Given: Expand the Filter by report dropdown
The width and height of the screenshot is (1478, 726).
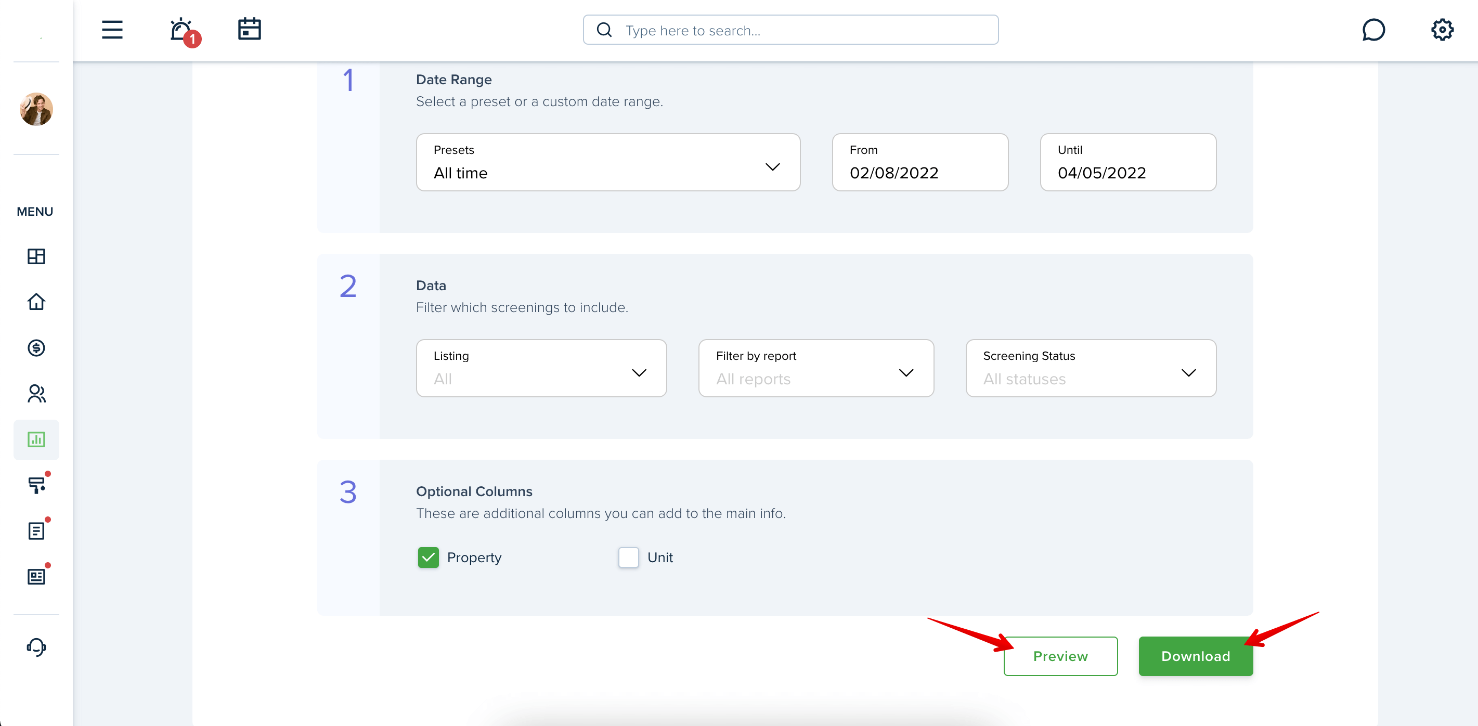Looking at the screenshot, I should pyautogui.click(x=816, y=368).
